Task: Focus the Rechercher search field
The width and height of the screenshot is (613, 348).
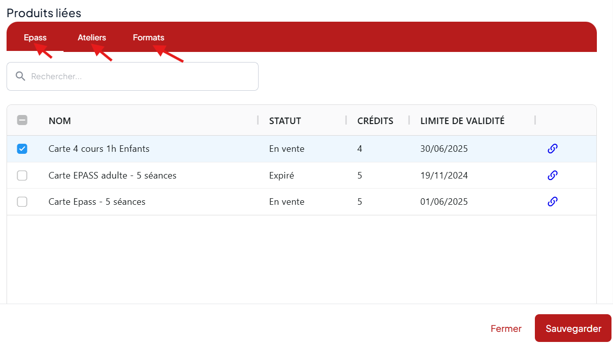Action: 141,77
